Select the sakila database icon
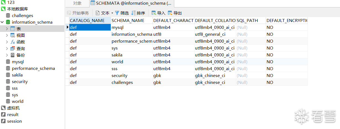The height and width of the screenshot is (129, 340). coord(8,75)
